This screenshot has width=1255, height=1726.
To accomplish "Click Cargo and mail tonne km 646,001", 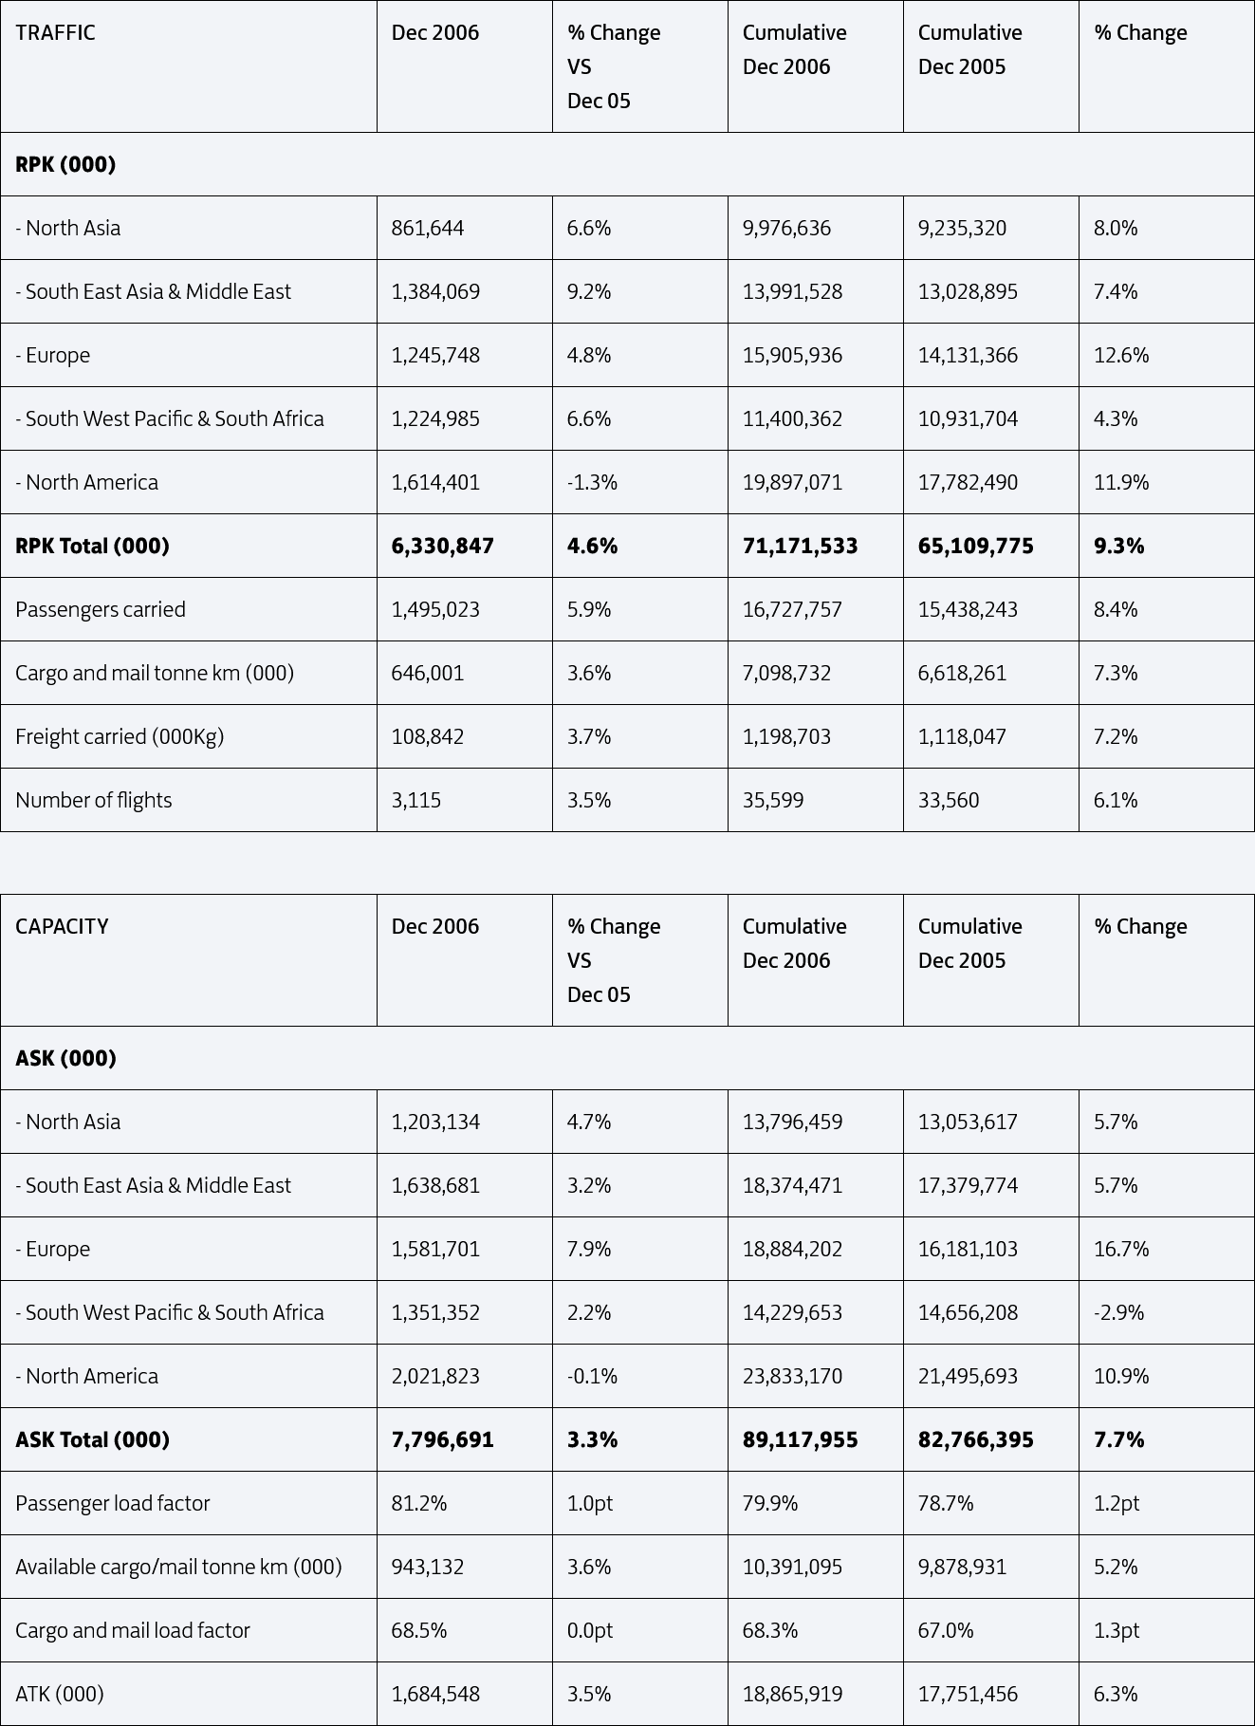I will [x=427, y=673].
